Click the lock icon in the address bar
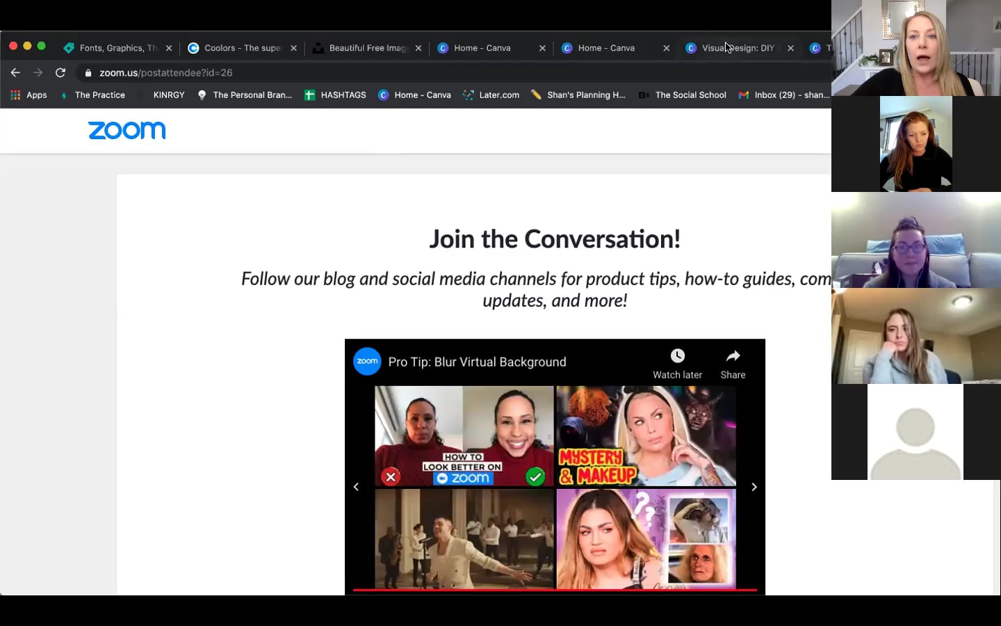Image resolution: width=1001 pixels, height=626 pixels. click(x=88, y=72)
